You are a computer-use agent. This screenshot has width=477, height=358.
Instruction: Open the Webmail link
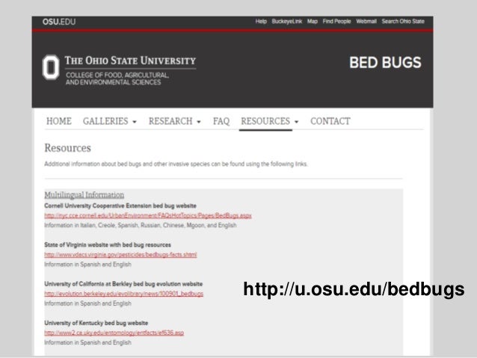pos(366,21)
